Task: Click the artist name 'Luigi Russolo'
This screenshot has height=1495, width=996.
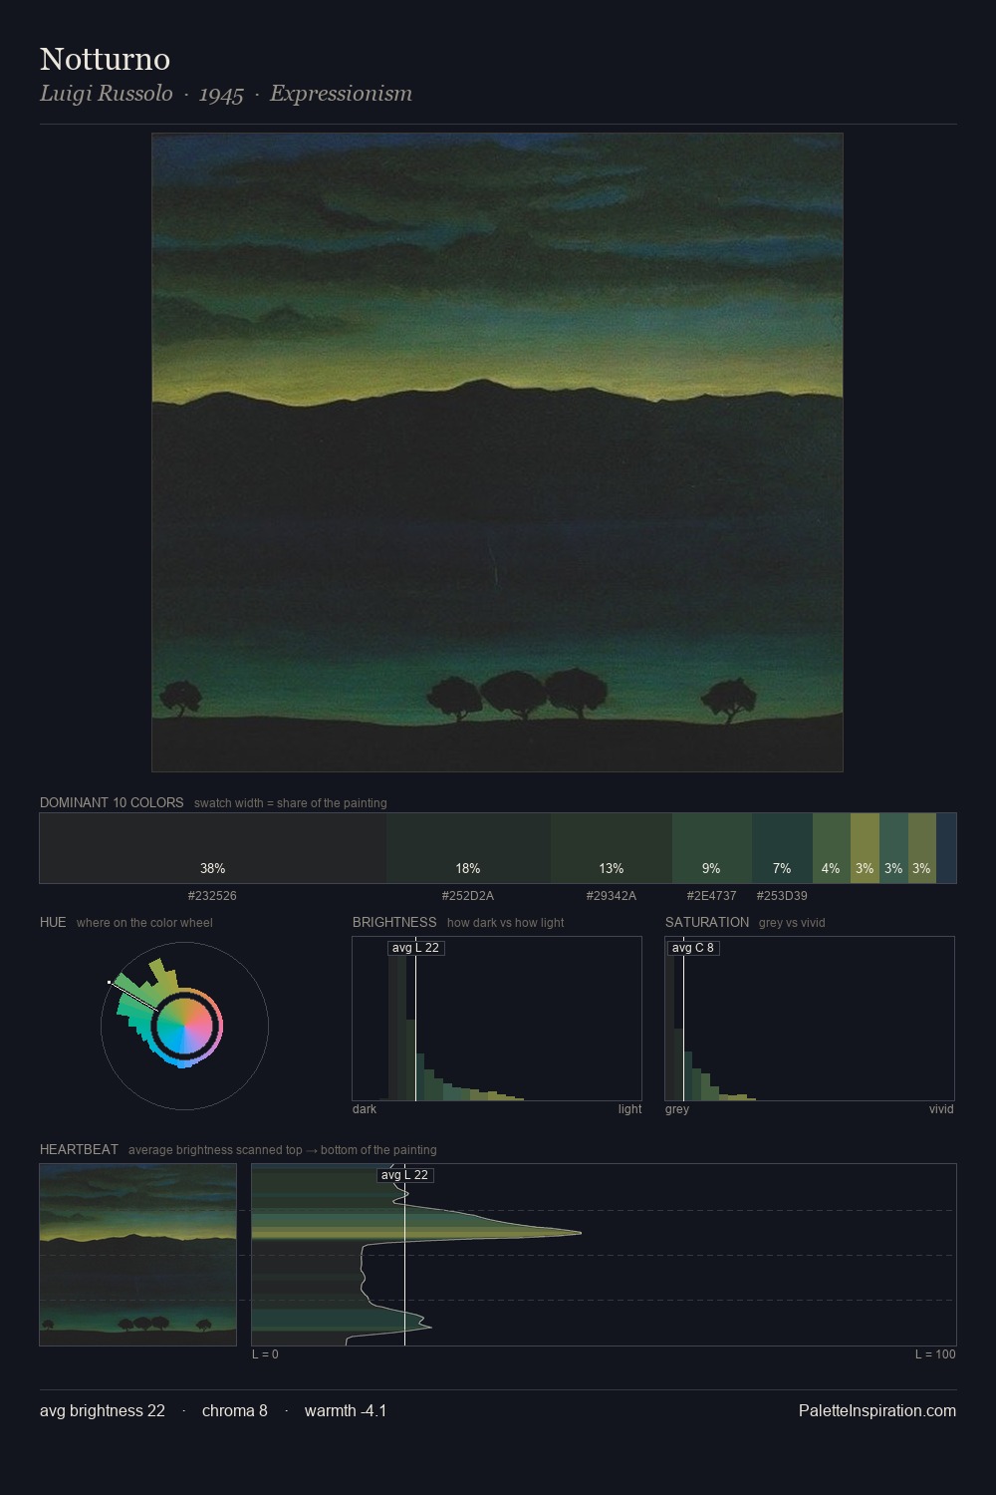Action: (106, 94)
